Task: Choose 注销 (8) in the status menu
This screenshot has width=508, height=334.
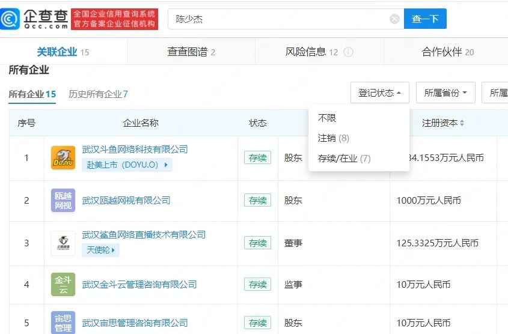Action: (x=334, y=138)
